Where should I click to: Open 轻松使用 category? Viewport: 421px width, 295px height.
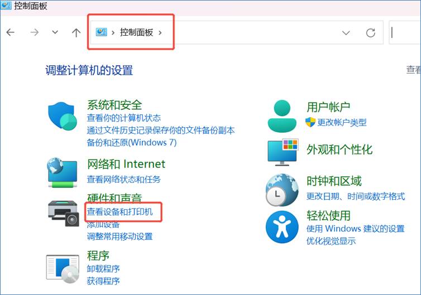[328, 215]
